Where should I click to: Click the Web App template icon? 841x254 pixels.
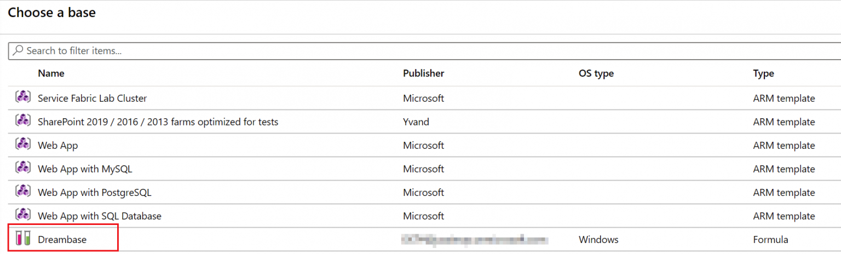22,145
